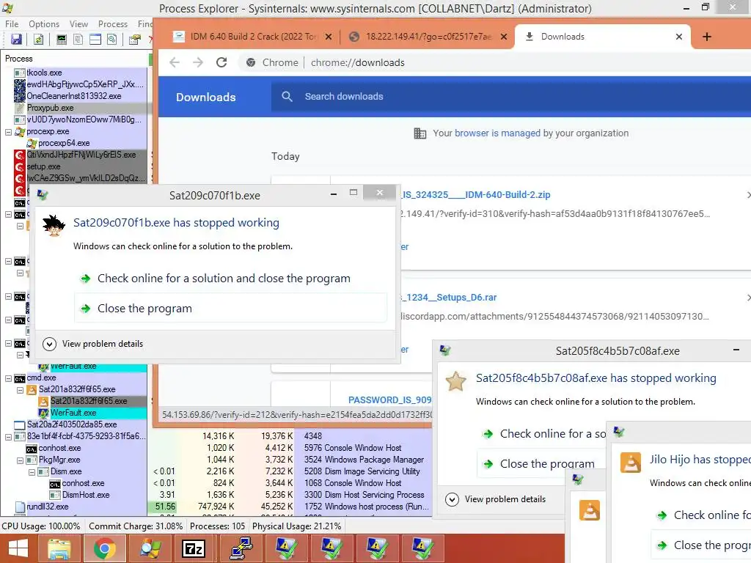Select the procexp64.exe process row
The image size is (751, 563).
[x=87, y=143]
